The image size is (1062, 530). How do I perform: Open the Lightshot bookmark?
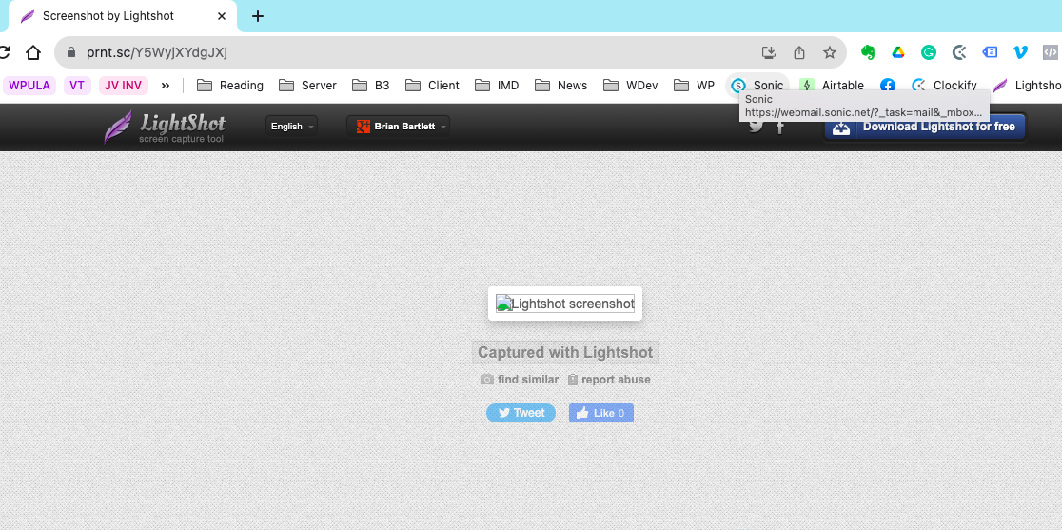(x=1027, y=86)
